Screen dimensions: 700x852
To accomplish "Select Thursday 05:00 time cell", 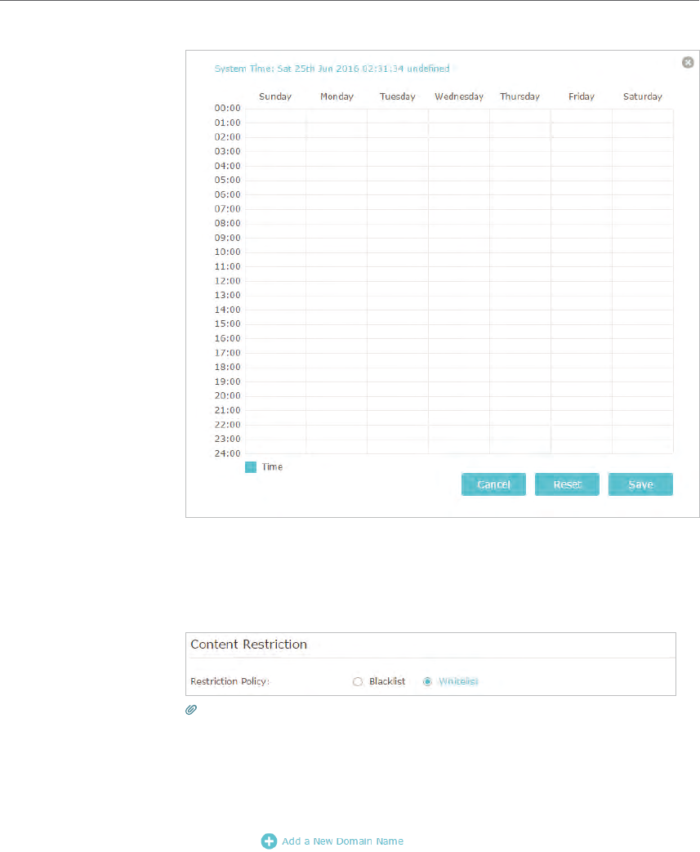I will pyautogui.click(x=519, y=187).
